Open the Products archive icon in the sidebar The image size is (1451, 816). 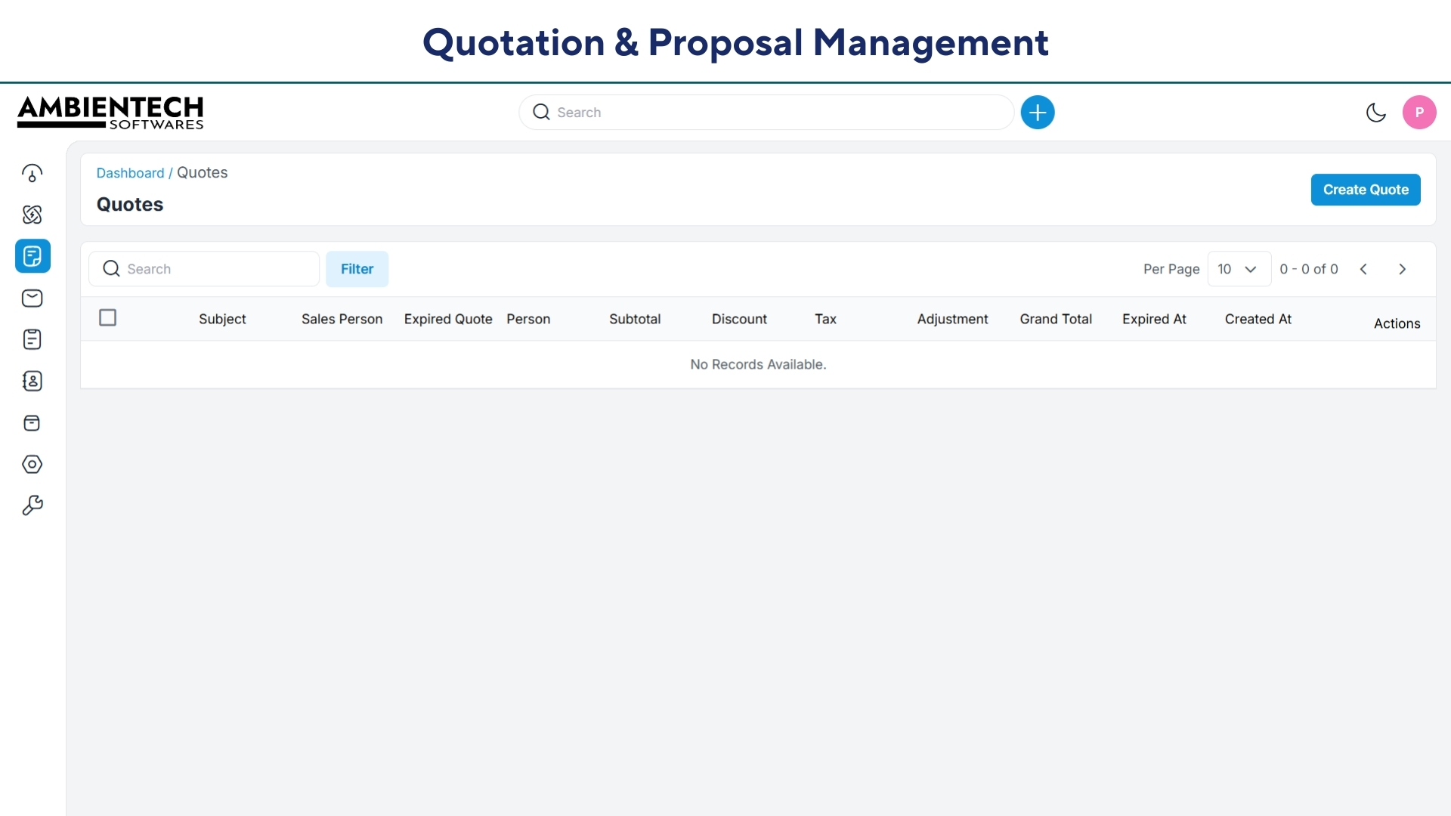click(32, 422)
